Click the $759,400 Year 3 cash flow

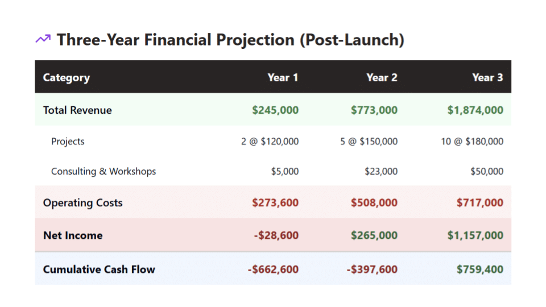(x=480, y=269)
